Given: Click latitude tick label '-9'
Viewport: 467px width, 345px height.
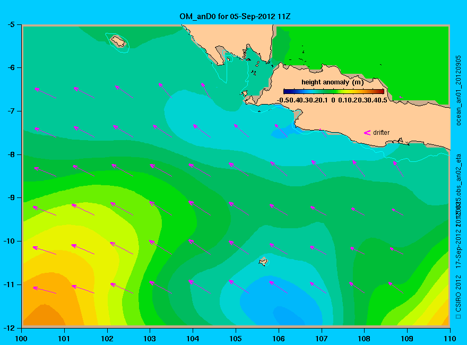Looking at the screenshot, I should click(11, 198).
